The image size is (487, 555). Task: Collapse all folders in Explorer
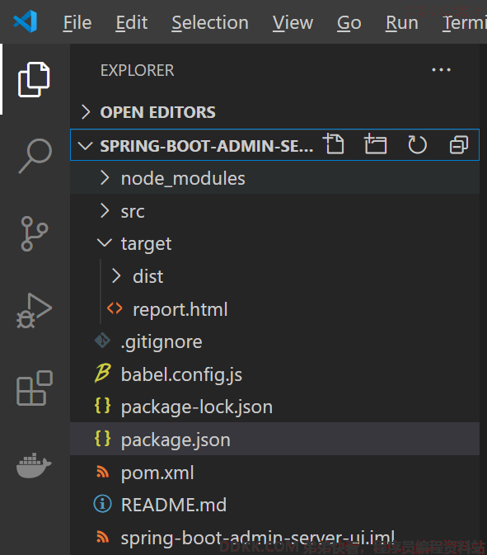pyautogui.click(x=459, y=145)
